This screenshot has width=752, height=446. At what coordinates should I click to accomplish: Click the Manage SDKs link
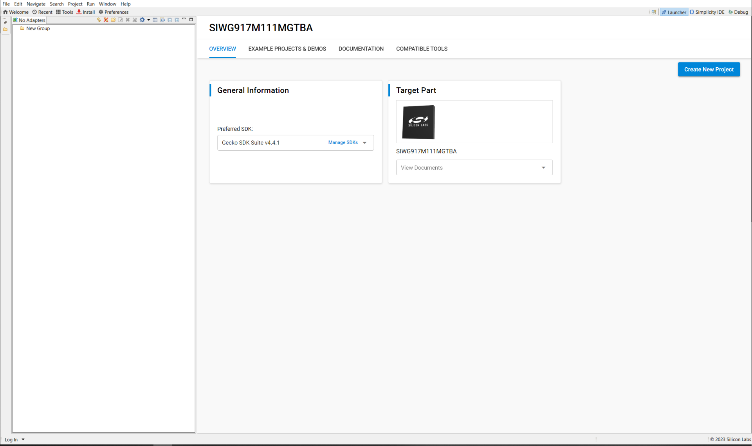pyautogui.click(x=343, y=142)
